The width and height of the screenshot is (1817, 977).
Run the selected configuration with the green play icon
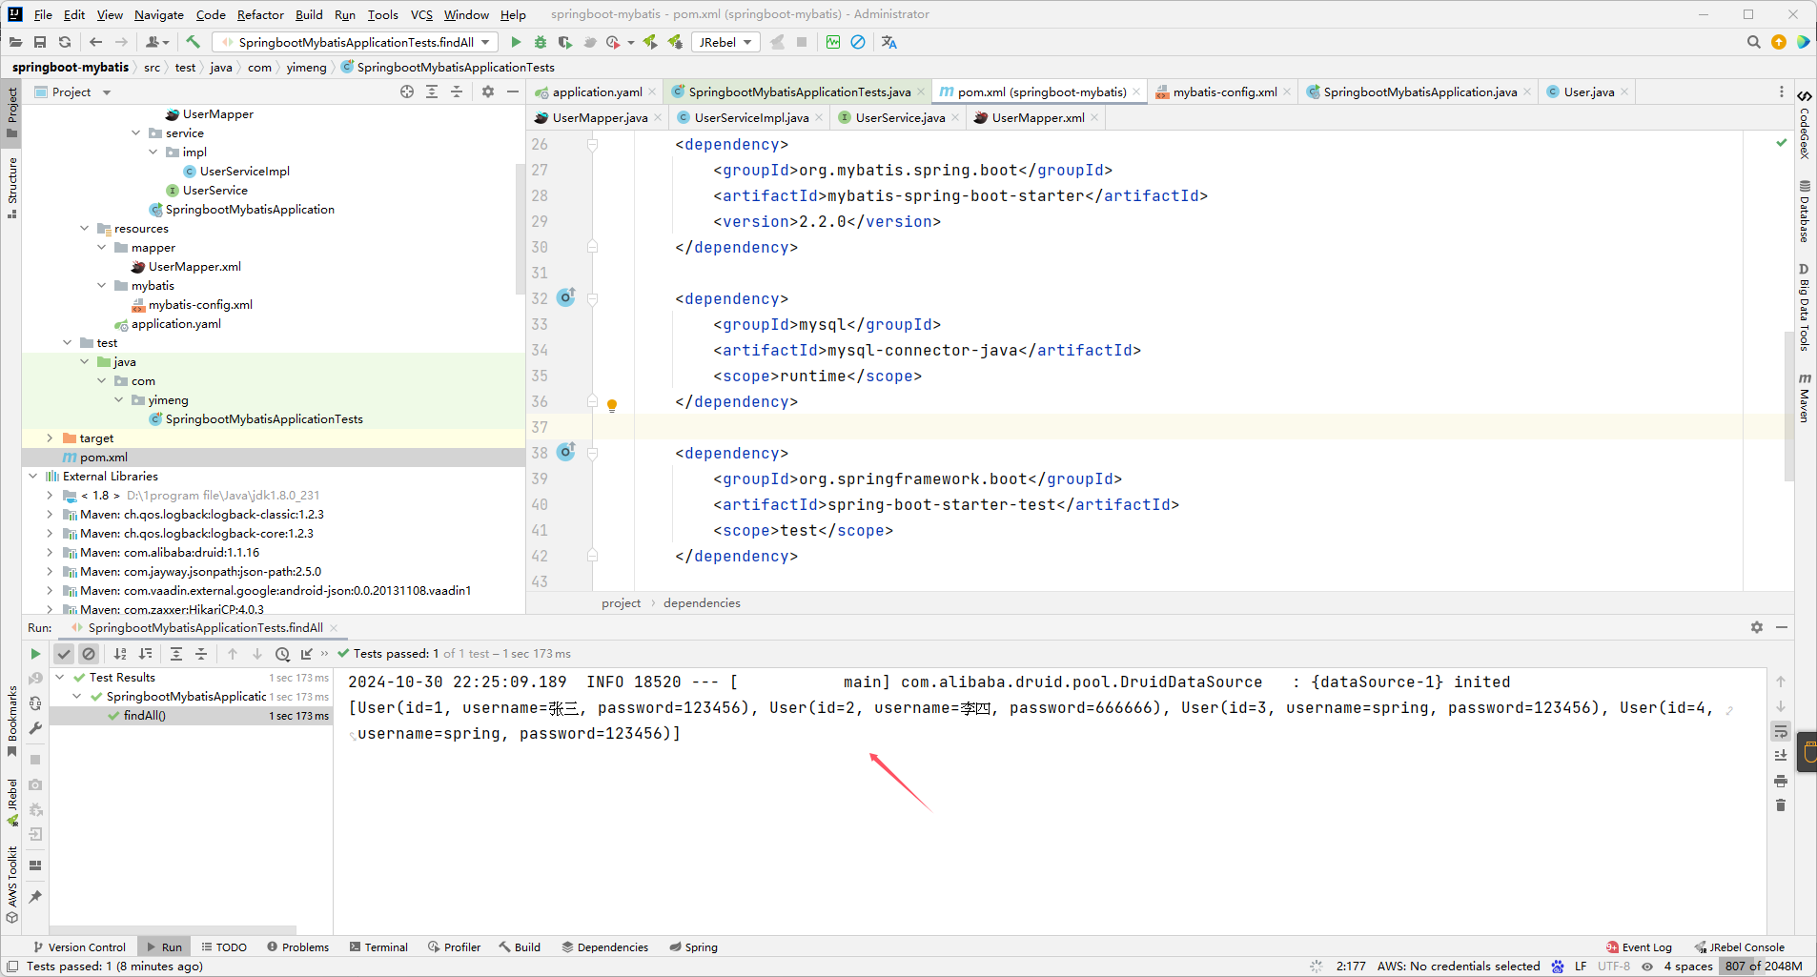516,42
